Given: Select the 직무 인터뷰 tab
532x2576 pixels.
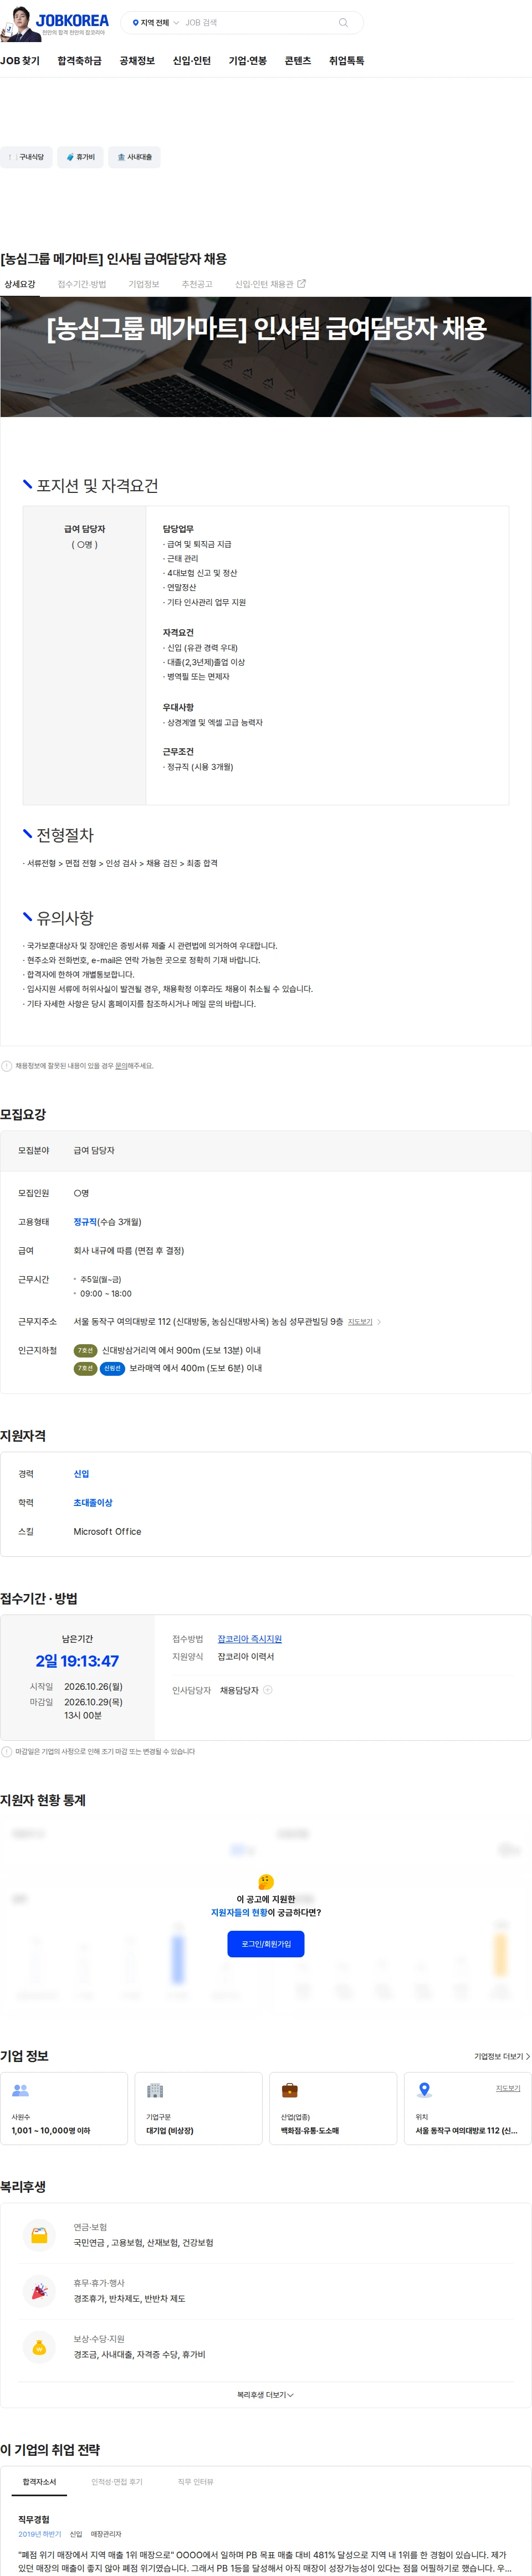Looking at the screenshot, I should pyautogui.click(x=195, y=2482).
